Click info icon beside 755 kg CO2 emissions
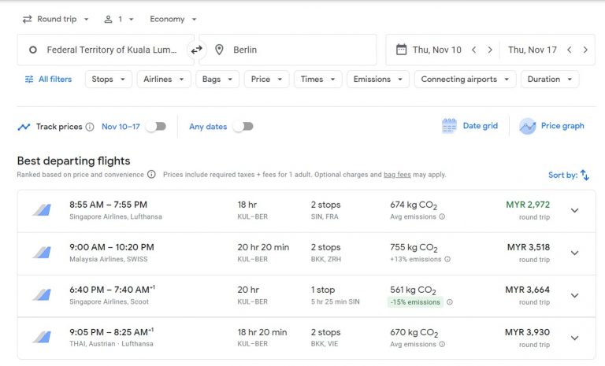Viewport: 605px width, 366px height. 447,259
